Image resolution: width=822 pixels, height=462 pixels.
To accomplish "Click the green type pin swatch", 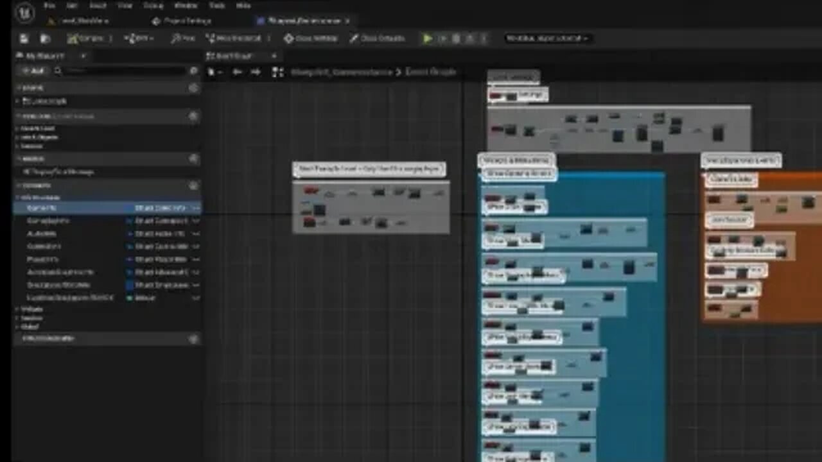I will 129,298.
